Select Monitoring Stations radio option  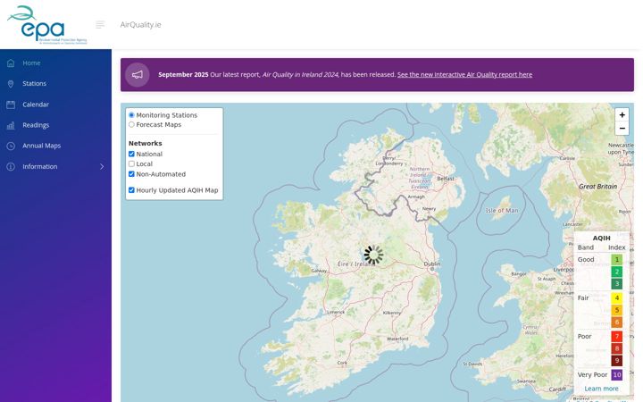pyautogui.click(x=131, y=115)
